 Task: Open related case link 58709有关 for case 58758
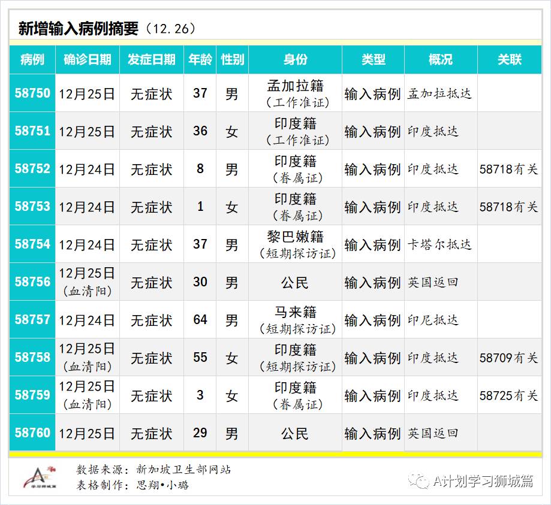(x=512, y=357)
